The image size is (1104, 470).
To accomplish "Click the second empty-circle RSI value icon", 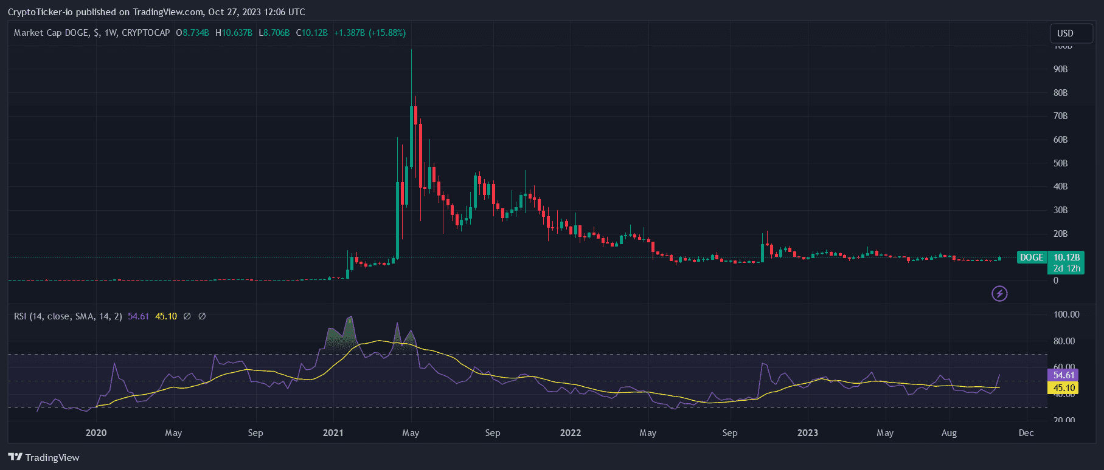I will 202,316.
